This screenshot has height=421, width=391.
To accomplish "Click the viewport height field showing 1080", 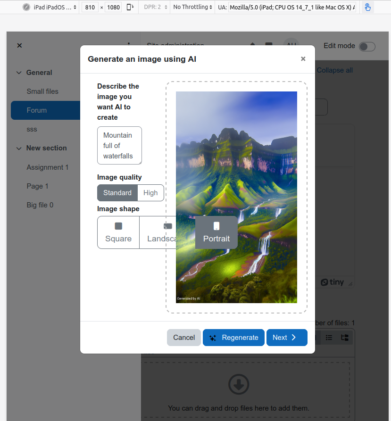I will pyautogui.click(x=113, y=7).
